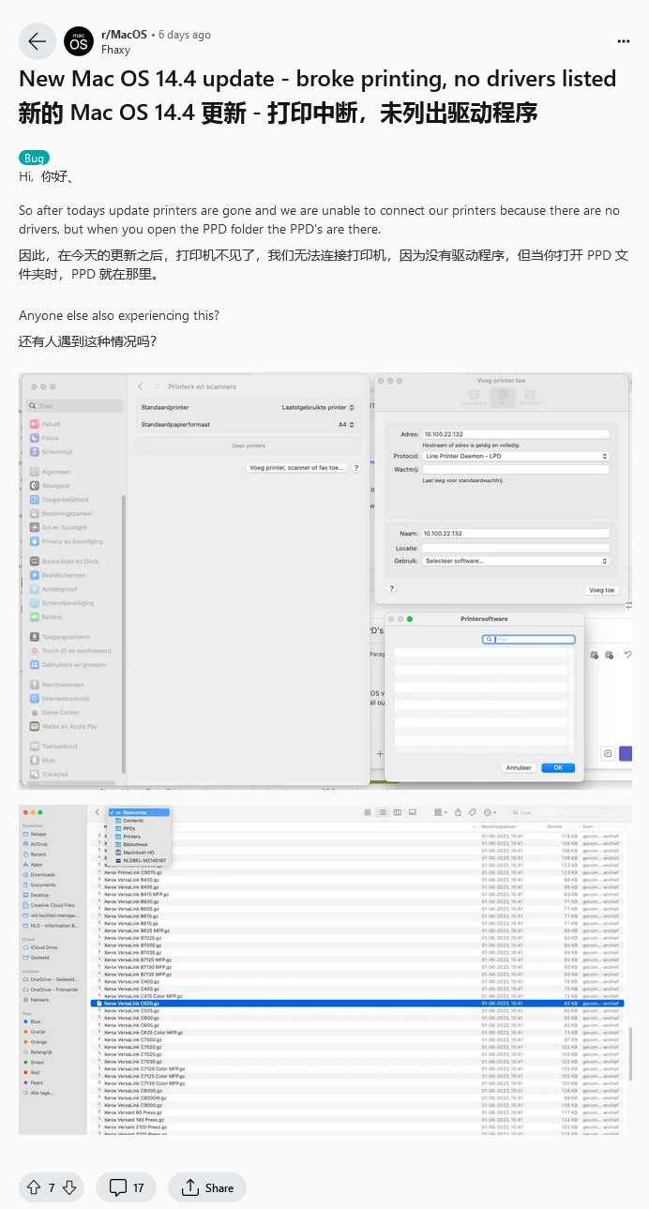Viewport: 649px width, 1209px height.
Task: Filter posts by the Bug flair
Action: (x=34, y=159)
